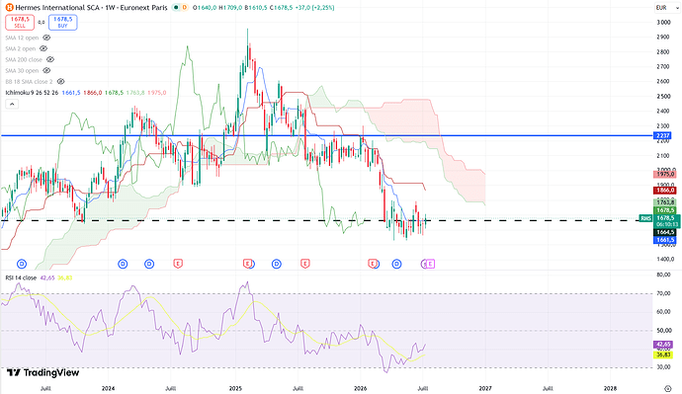Collapse the indicator legend list

point(12,105)
